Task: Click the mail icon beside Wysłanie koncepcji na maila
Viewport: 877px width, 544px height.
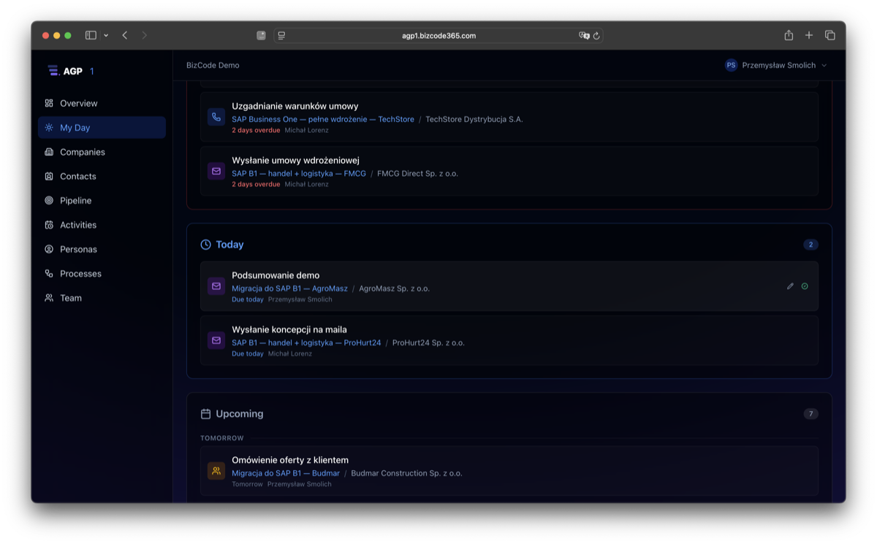Action: click(x=216, y=340)
